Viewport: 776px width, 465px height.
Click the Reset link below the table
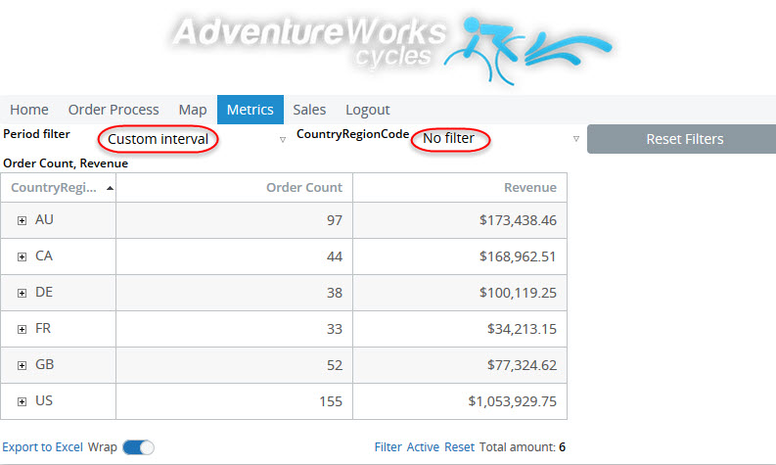click(x=459, y=447)
